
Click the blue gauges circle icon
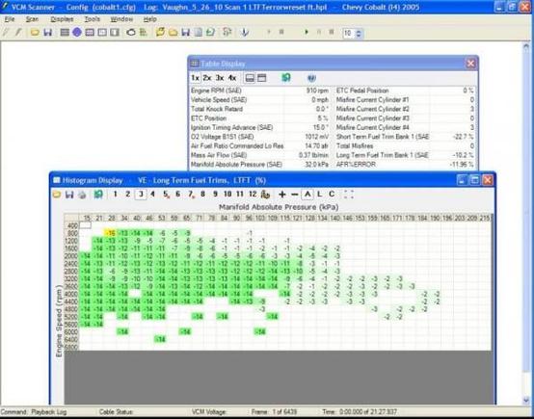coord(77,33)
